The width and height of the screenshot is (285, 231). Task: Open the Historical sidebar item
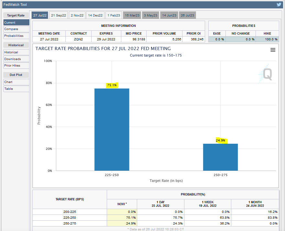click(16, 52)
